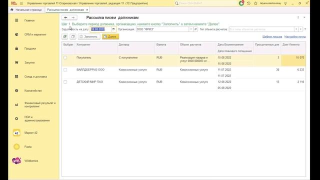Click the check all rows icon
The width and height of the screenshot is (320, 180).
pos(65,36)
